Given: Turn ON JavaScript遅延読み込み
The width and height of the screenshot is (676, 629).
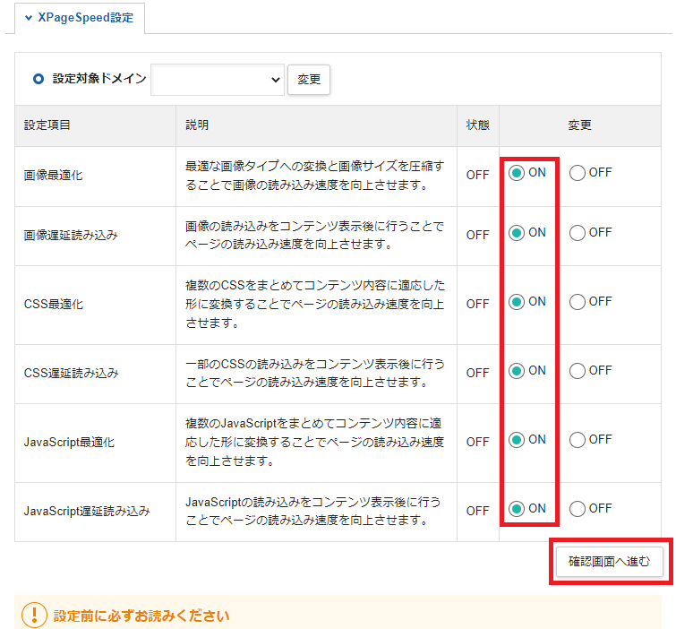Looking at the screenshot, I should tap(516, 509).
